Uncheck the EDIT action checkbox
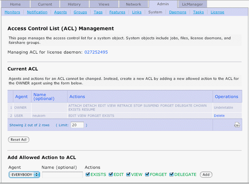The height and width of the screenshot is (184, 249). (x=111, y=174)
